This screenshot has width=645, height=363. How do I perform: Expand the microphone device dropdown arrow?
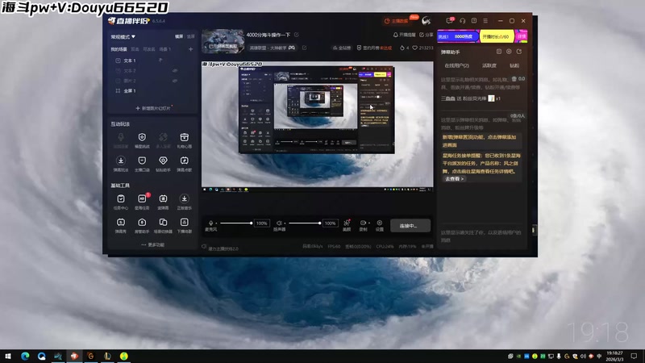click(216, 223)
